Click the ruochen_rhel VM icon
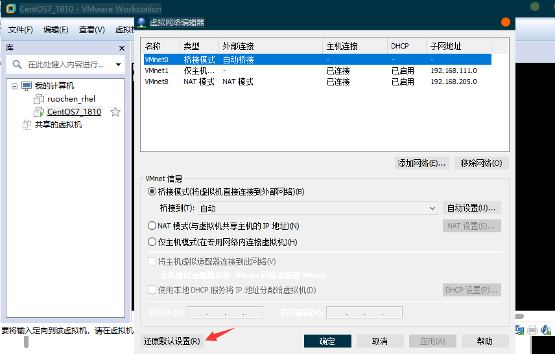555x354 pixels. click(x=39, y=99)
